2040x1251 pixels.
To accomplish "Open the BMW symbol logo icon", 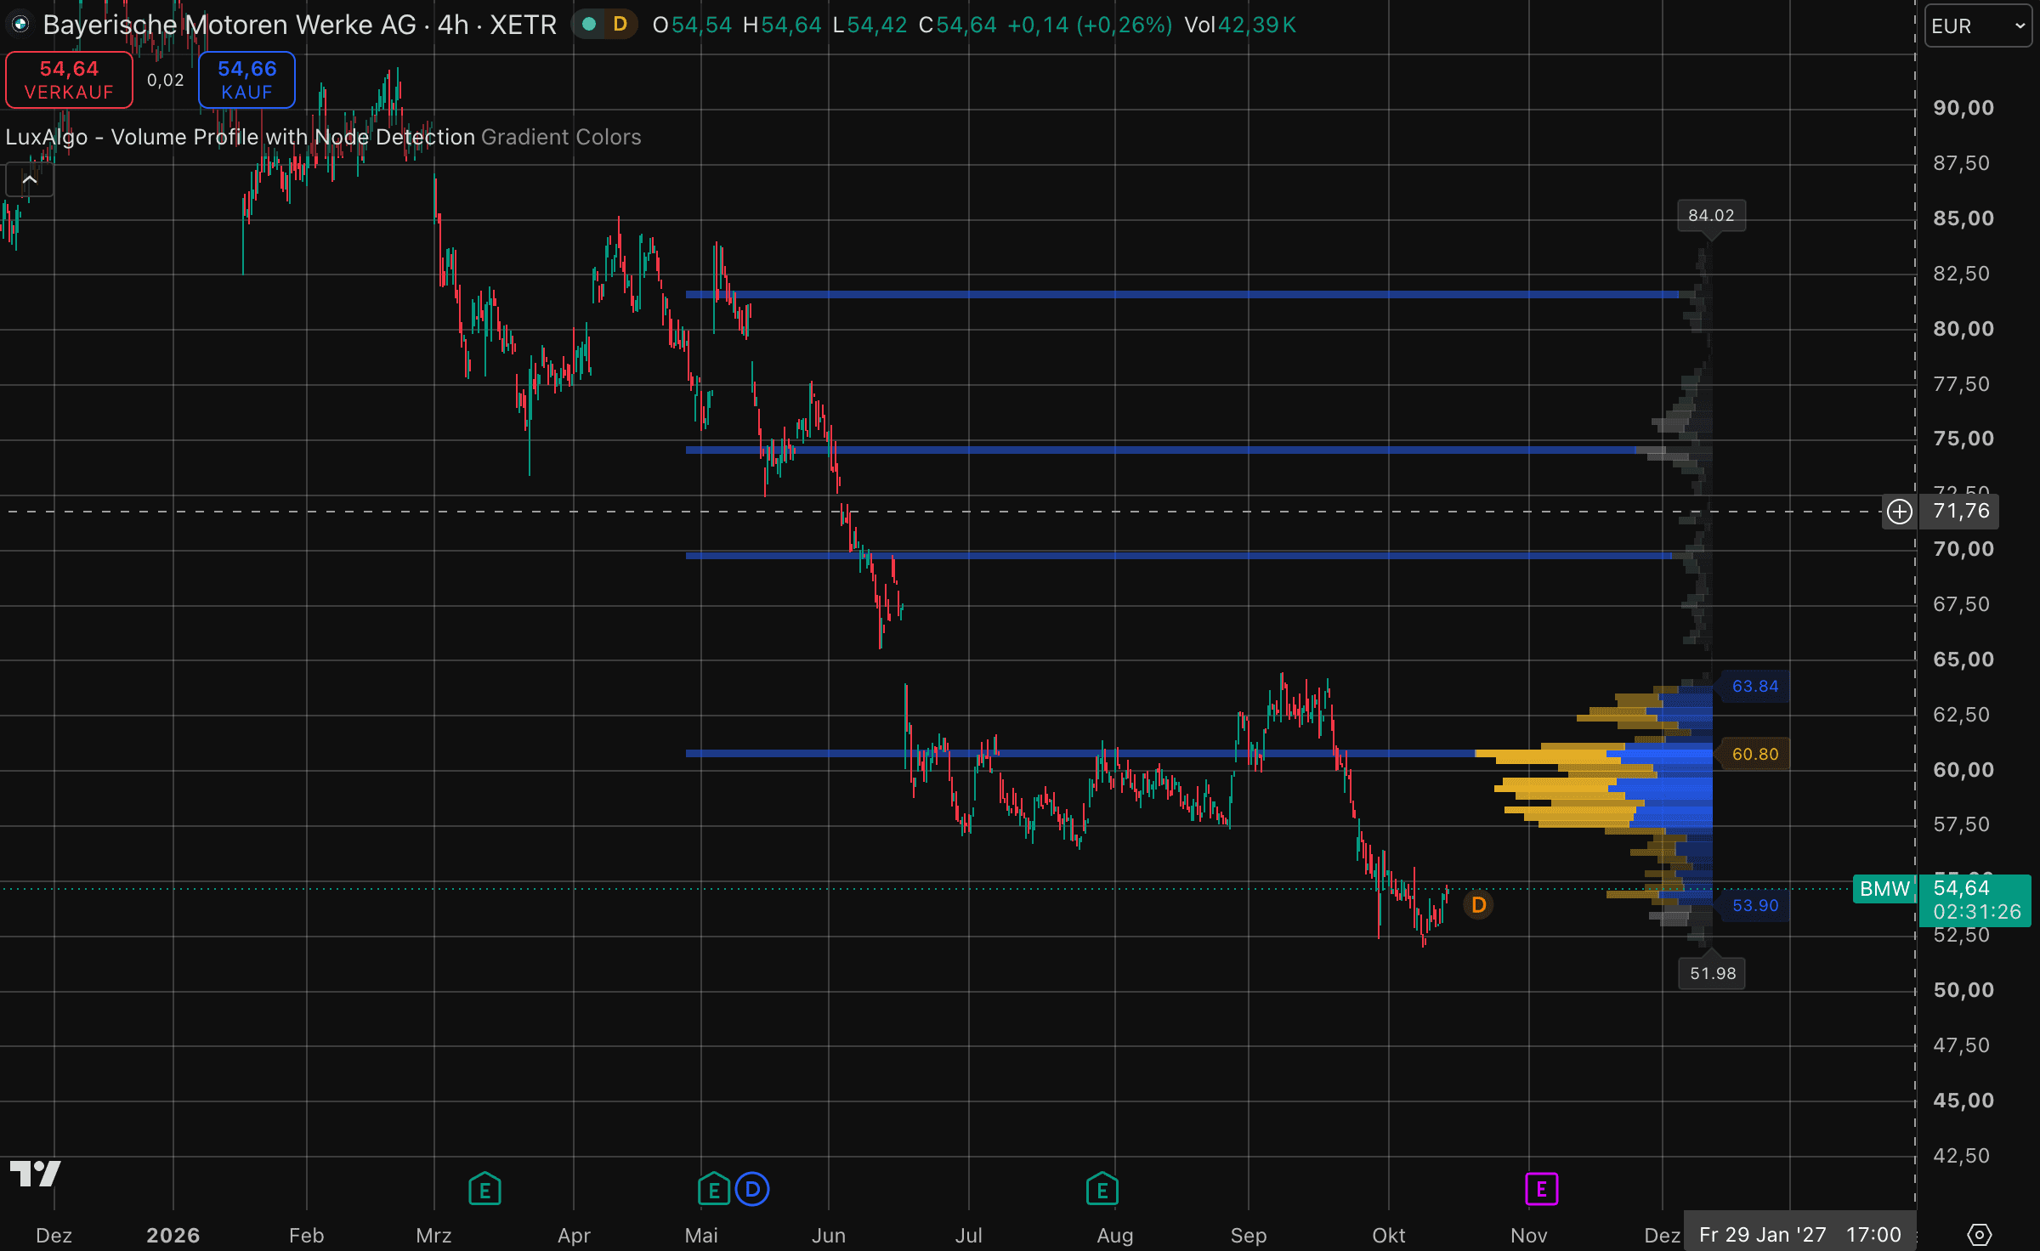I will pos(20,24).
